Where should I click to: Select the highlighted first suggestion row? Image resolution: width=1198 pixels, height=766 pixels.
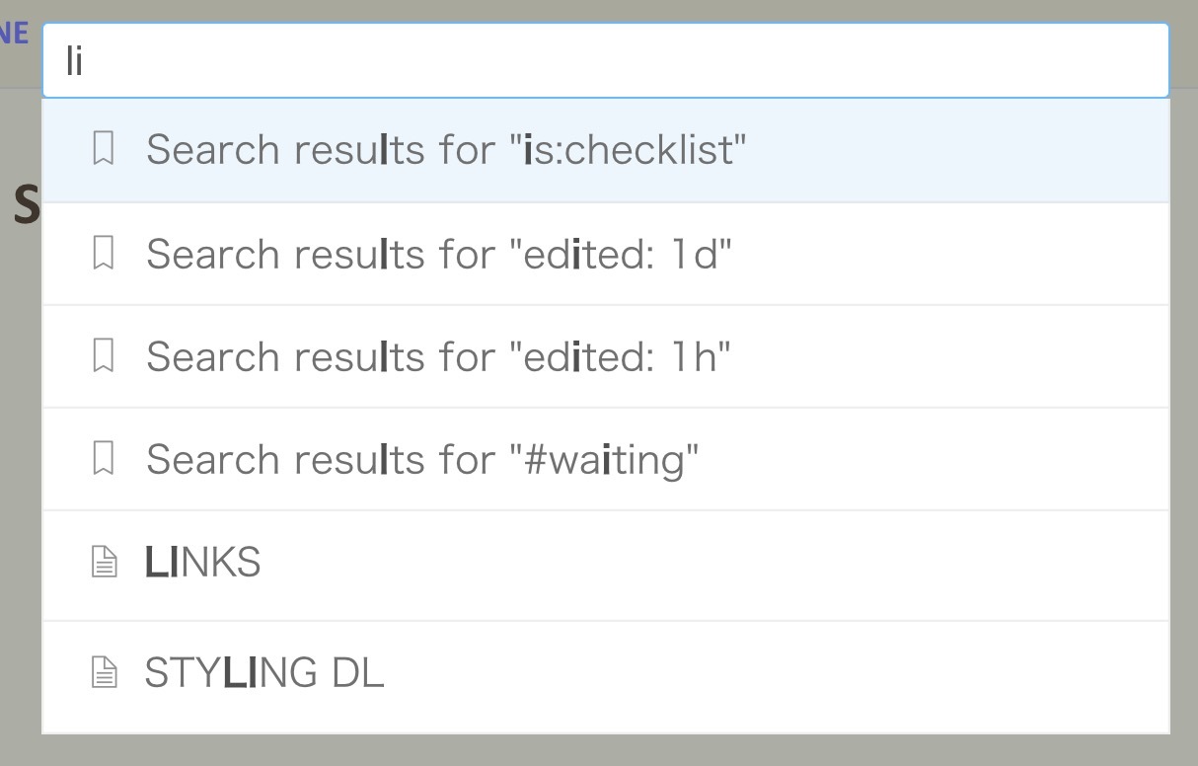(604, 149)
